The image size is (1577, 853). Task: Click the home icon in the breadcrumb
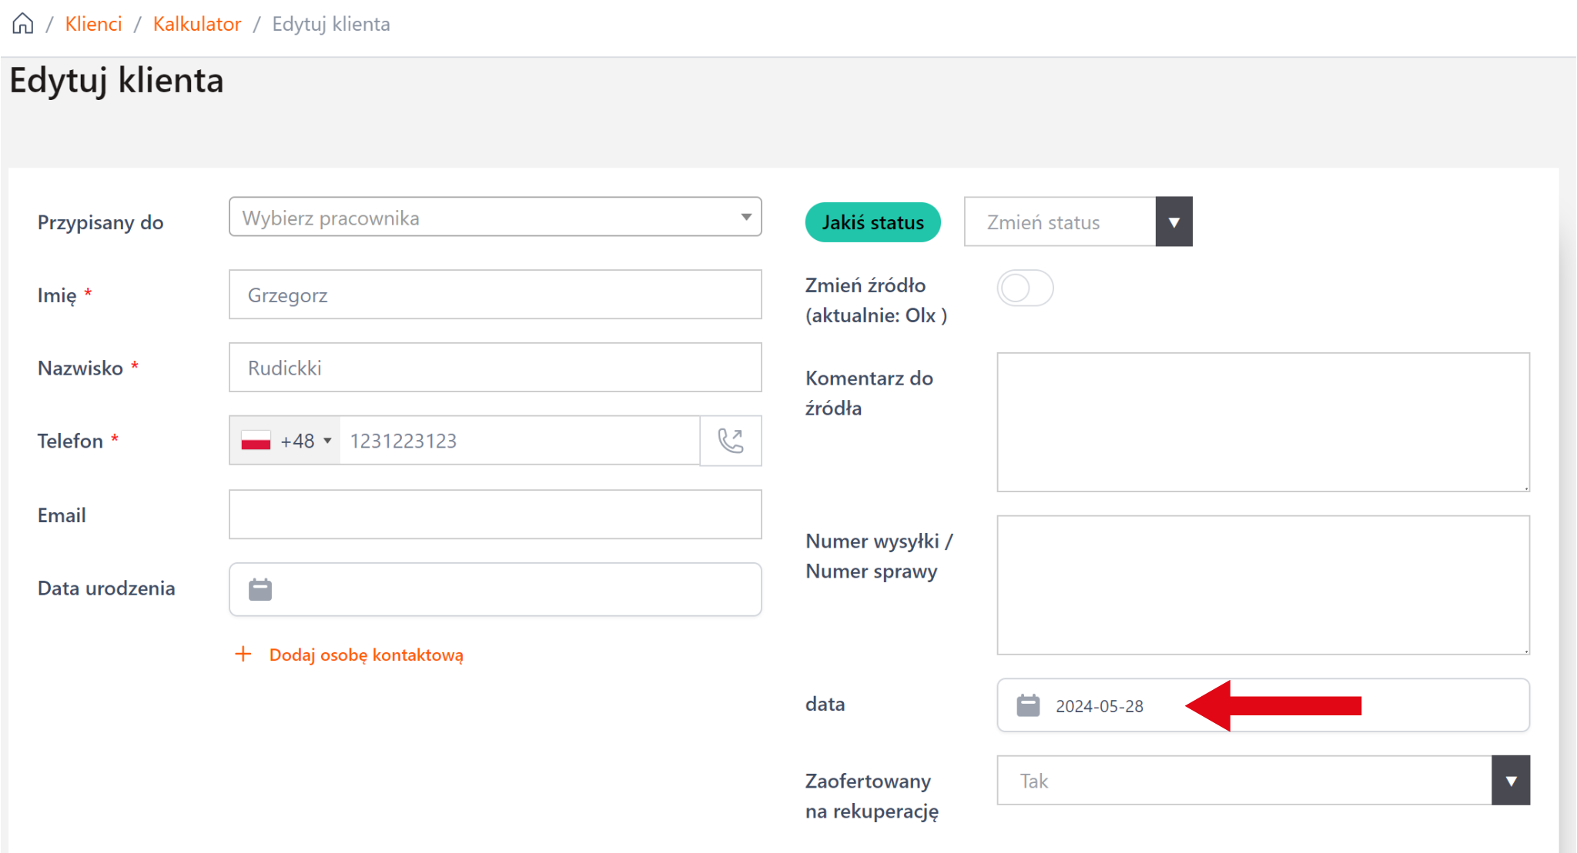pos(23,24)
